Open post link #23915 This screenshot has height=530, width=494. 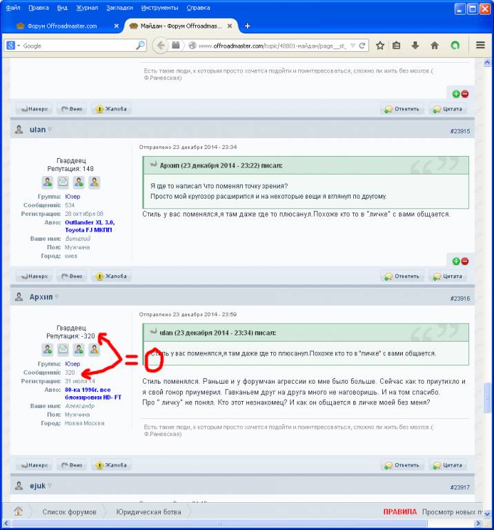pos(460,130)
